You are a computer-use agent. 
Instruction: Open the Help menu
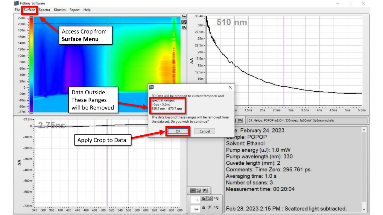(x=87, y=10)
